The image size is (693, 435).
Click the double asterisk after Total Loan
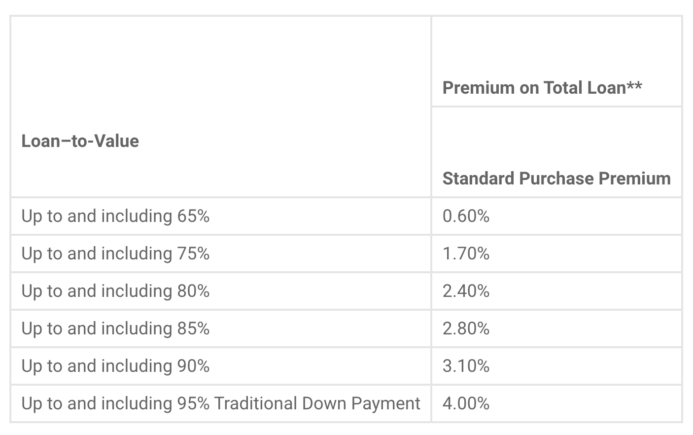pos(634,86)
